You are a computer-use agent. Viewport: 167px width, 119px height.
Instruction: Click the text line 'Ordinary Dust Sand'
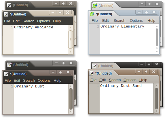point(121,86)
